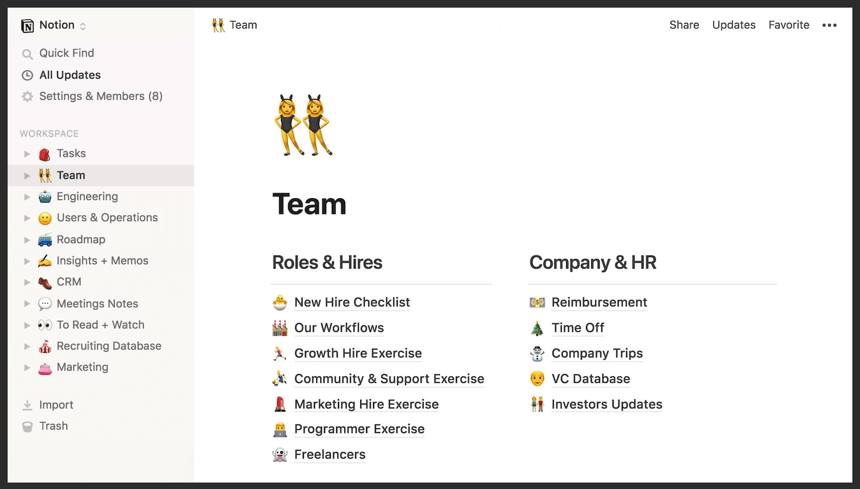Click the large Team page emoji icon
Image resolution: width=860 pixels, height=489 pixels.
[x=303, y=125]
